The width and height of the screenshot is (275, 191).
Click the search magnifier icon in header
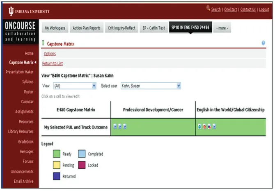(x=208, y=8)
